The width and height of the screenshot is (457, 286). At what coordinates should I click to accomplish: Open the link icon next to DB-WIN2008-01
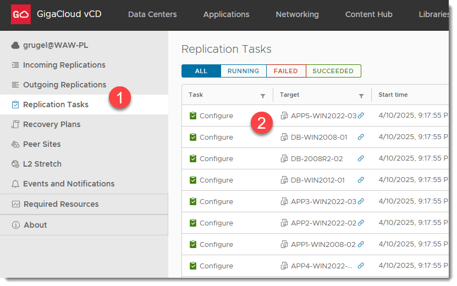[x=361, y=137]
